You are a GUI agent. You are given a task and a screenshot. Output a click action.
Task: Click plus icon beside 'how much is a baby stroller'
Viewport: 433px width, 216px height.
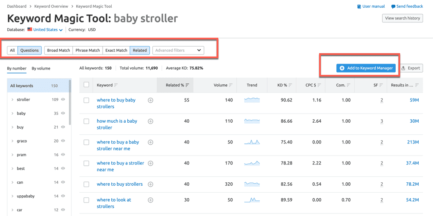point(151,121)
